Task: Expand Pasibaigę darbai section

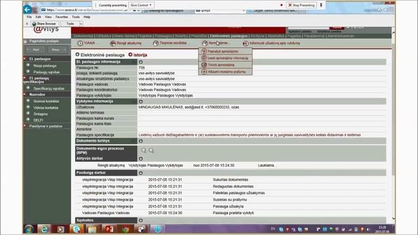Action: click(x=141, y=173)
